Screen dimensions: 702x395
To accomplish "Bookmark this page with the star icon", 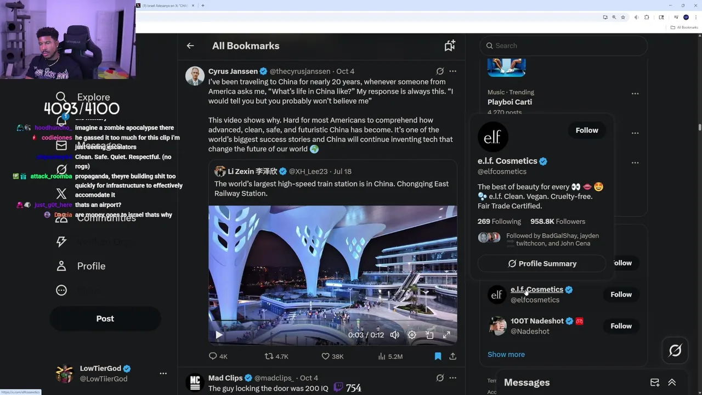I will point(623,18).
